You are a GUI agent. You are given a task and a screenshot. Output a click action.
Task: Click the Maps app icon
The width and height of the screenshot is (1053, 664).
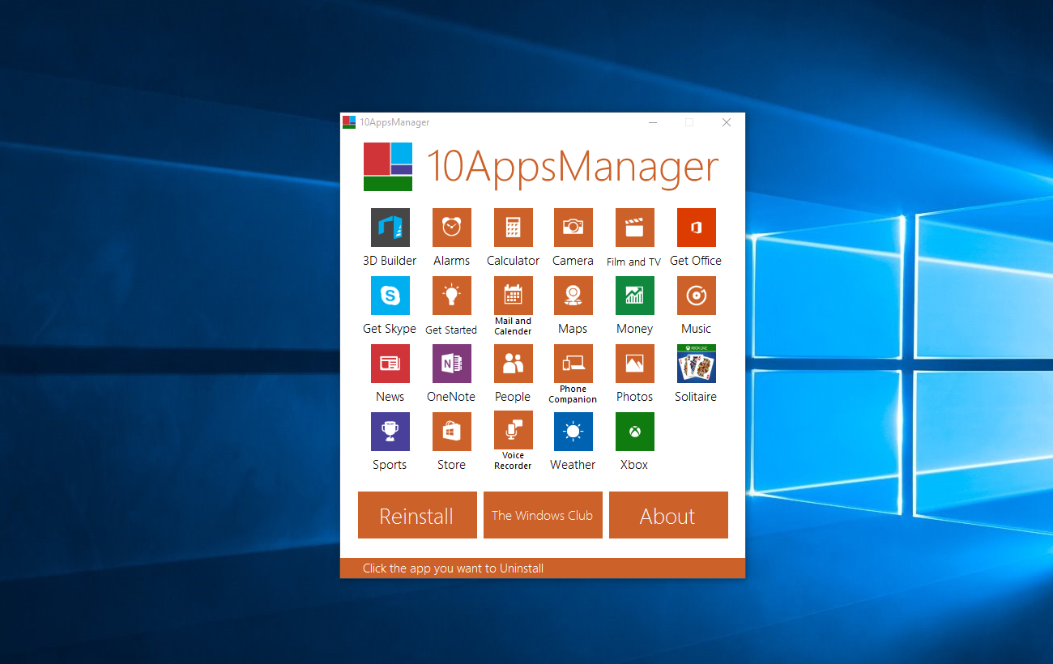click(573, 296)
